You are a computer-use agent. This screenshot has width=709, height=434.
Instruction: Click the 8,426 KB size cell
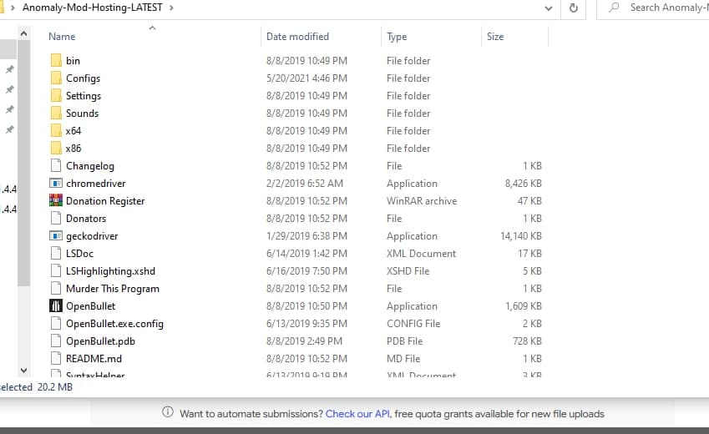523,184
